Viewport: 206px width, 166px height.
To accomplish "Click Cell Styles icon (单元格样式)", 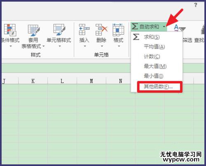I will tap(59, 30).
